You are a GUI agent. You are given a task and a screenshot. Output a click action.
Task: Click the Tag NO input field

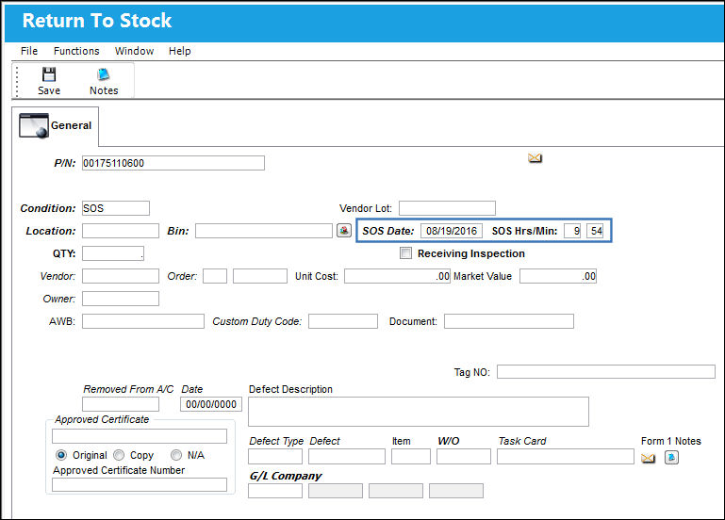606,372
